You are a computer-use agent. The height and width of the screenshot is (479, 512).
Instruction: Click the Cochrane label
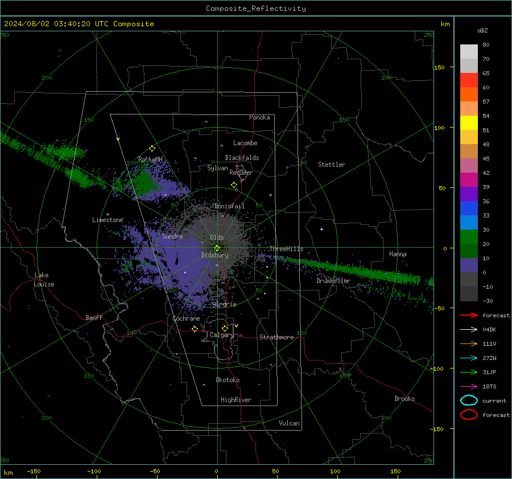point(186,318)
